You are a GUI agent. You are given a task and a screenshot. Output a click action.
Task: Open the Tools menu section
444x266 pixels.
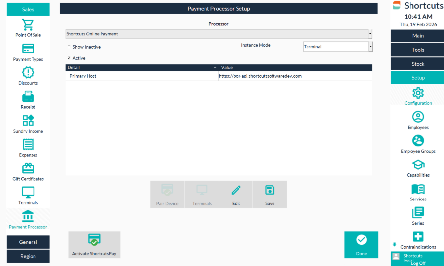point(418,50)
